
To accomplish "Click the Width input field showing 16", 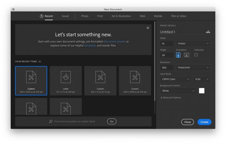I will click(167, 43).
